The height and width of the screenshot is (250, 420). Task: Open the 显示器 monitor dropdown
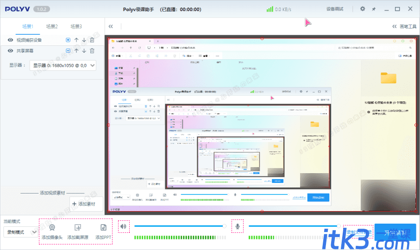63,65
